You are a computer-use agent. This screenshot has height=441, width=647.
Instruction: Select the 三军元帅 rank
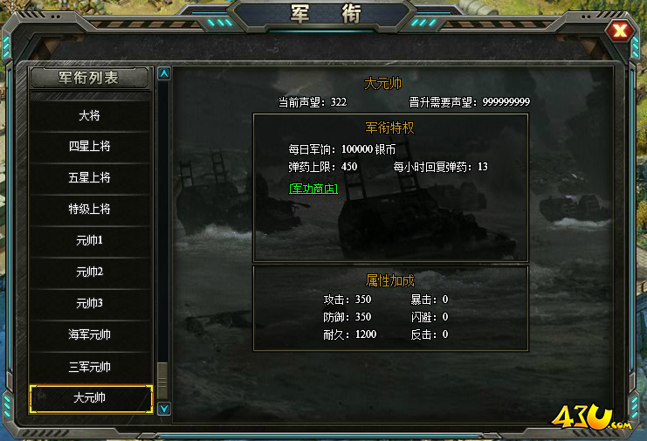(x=90, y=367)
